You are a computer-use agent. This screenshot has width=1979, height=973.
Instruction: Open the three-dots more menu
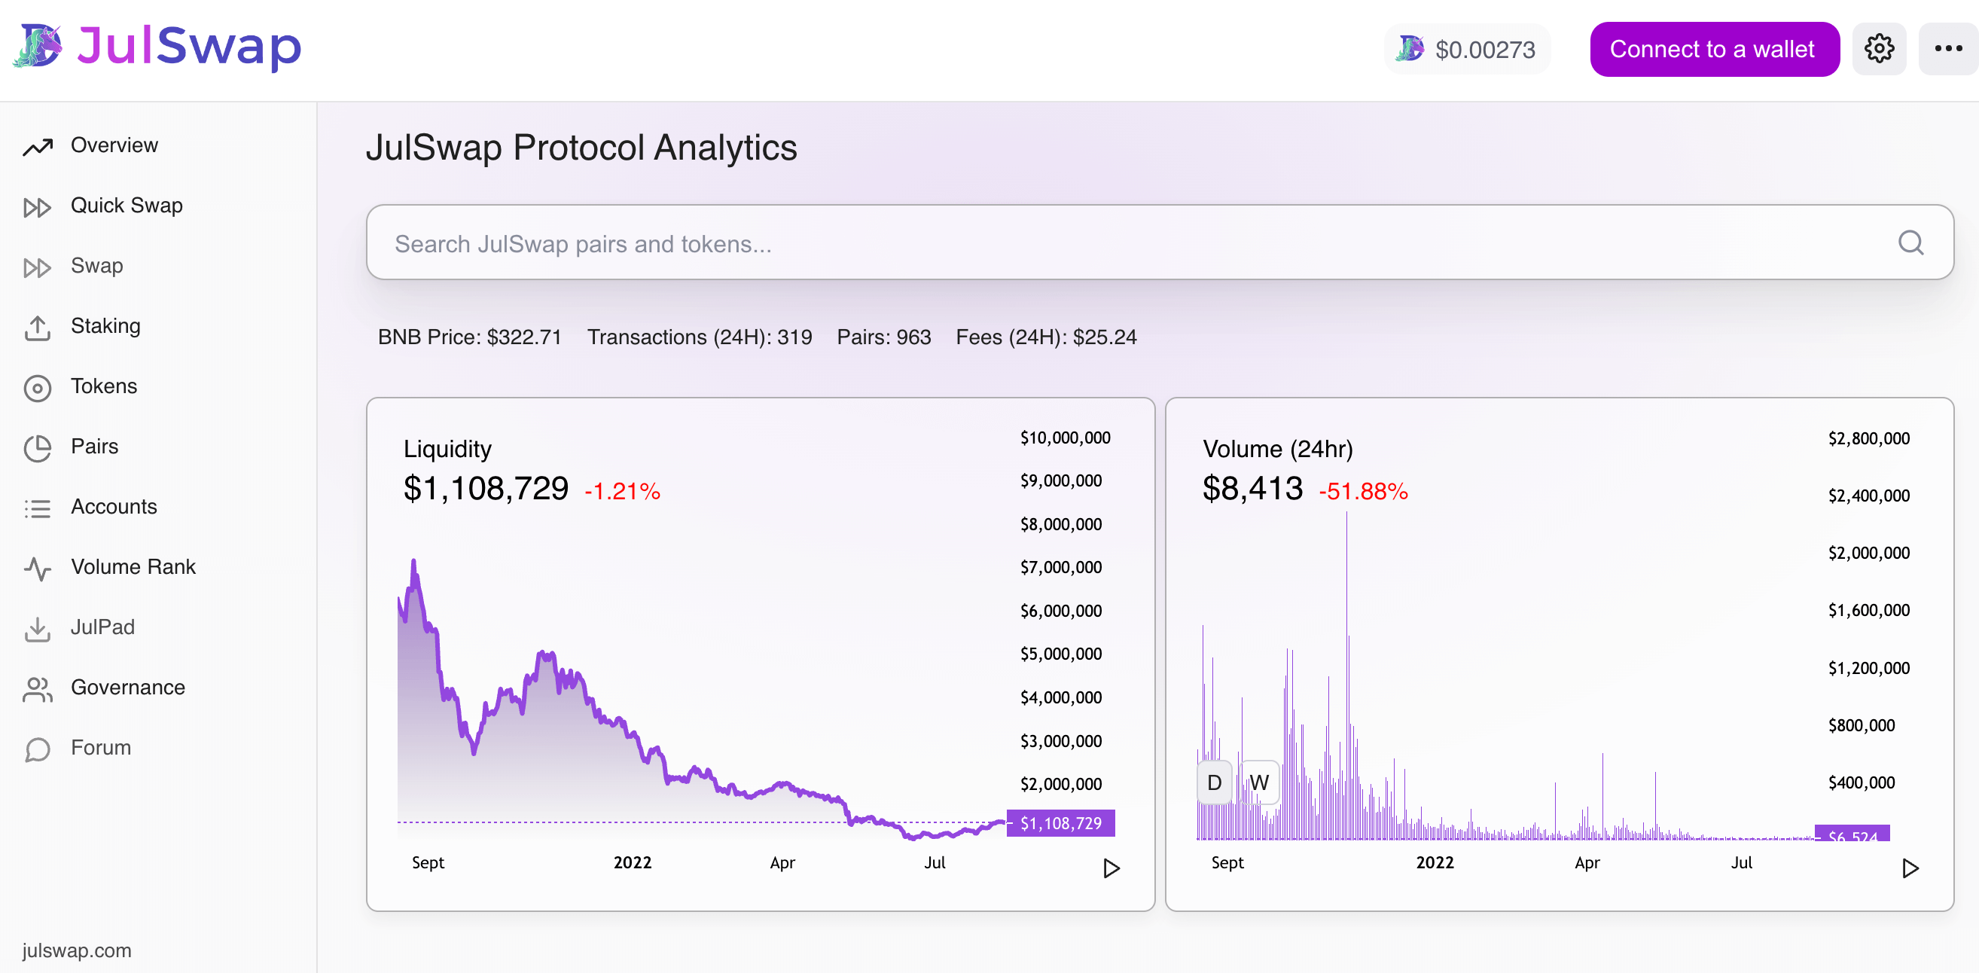pyautogui.click(x=1947, y=49)
